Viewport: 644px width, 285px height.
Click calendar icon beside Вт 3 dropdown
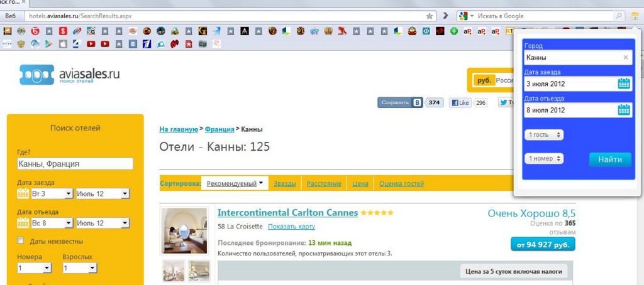point(23,194)
